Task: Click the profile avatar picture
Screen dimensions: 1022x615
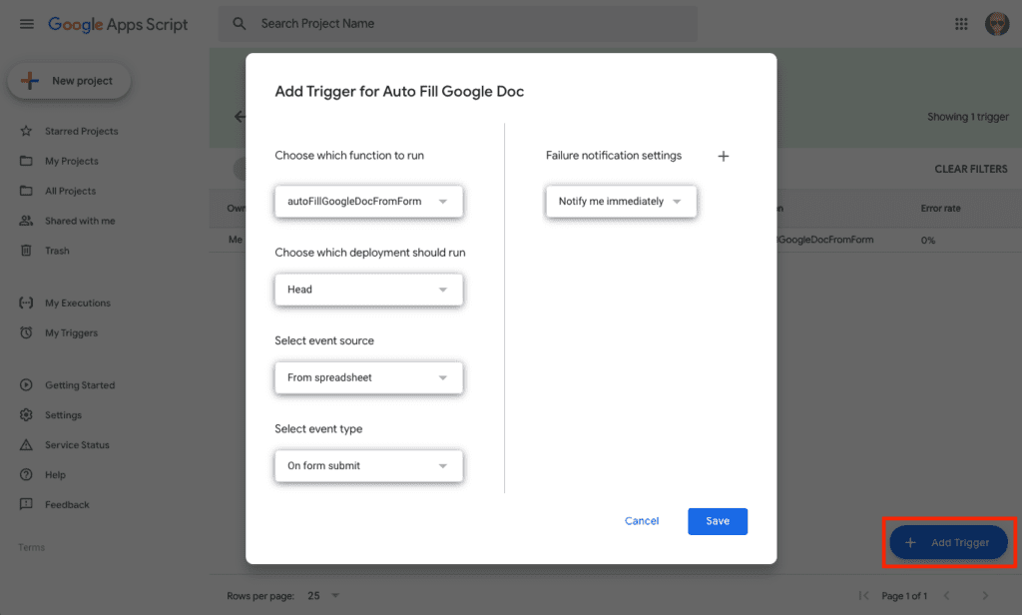Action: 997,23
